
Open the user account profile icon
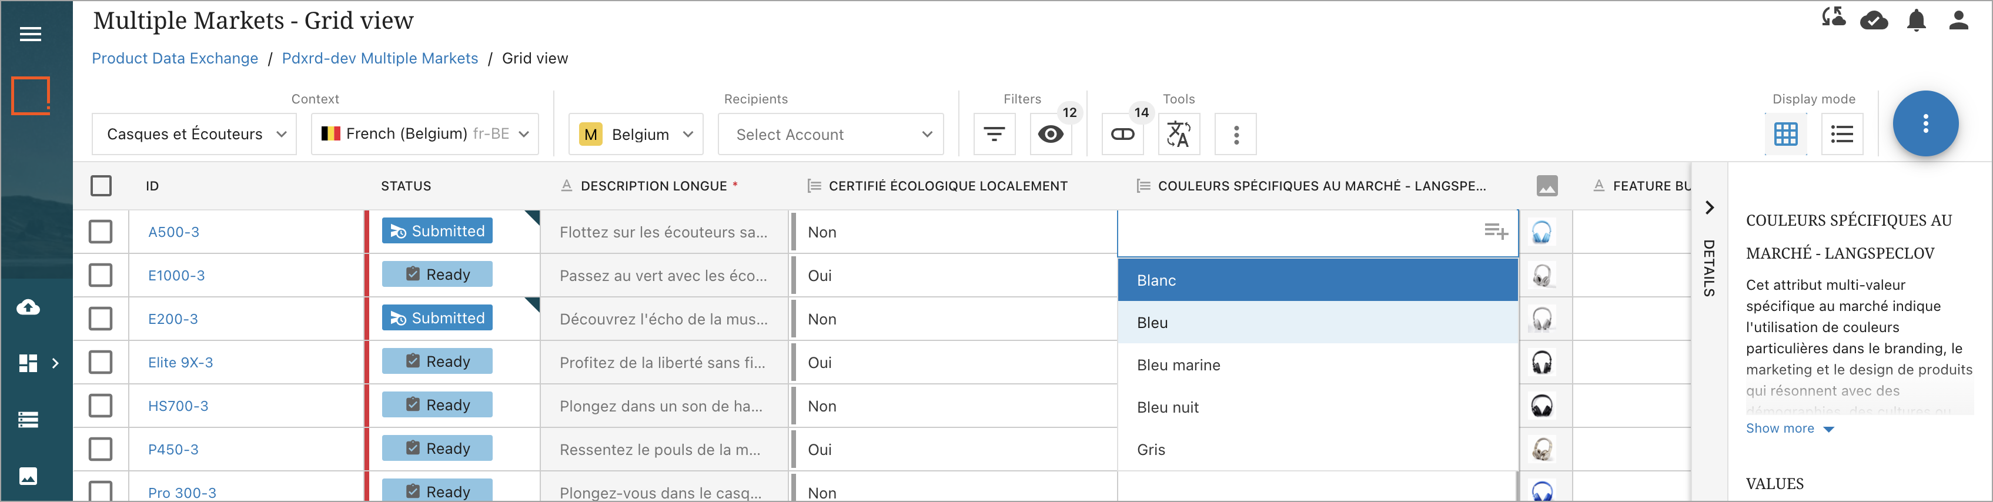1958,20
